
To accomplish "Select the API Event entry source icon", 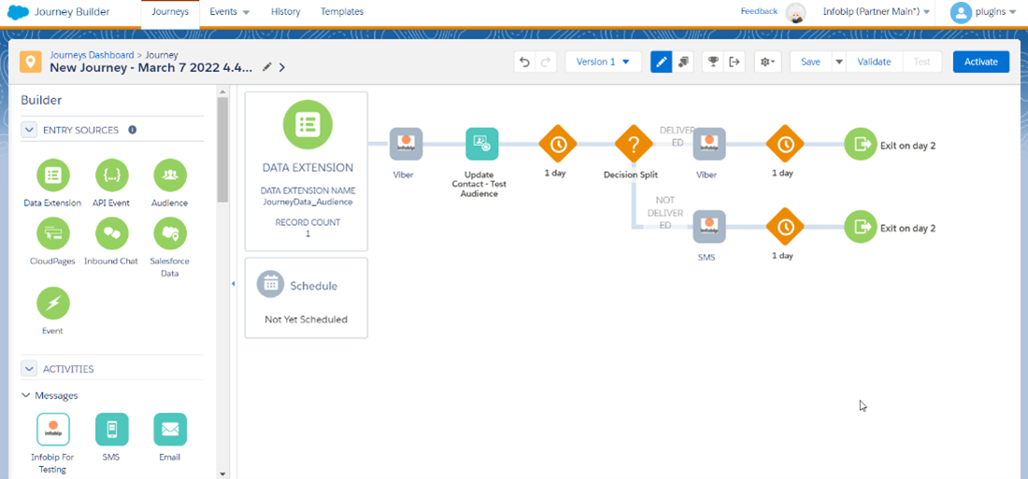I will (x=111, y=175).
